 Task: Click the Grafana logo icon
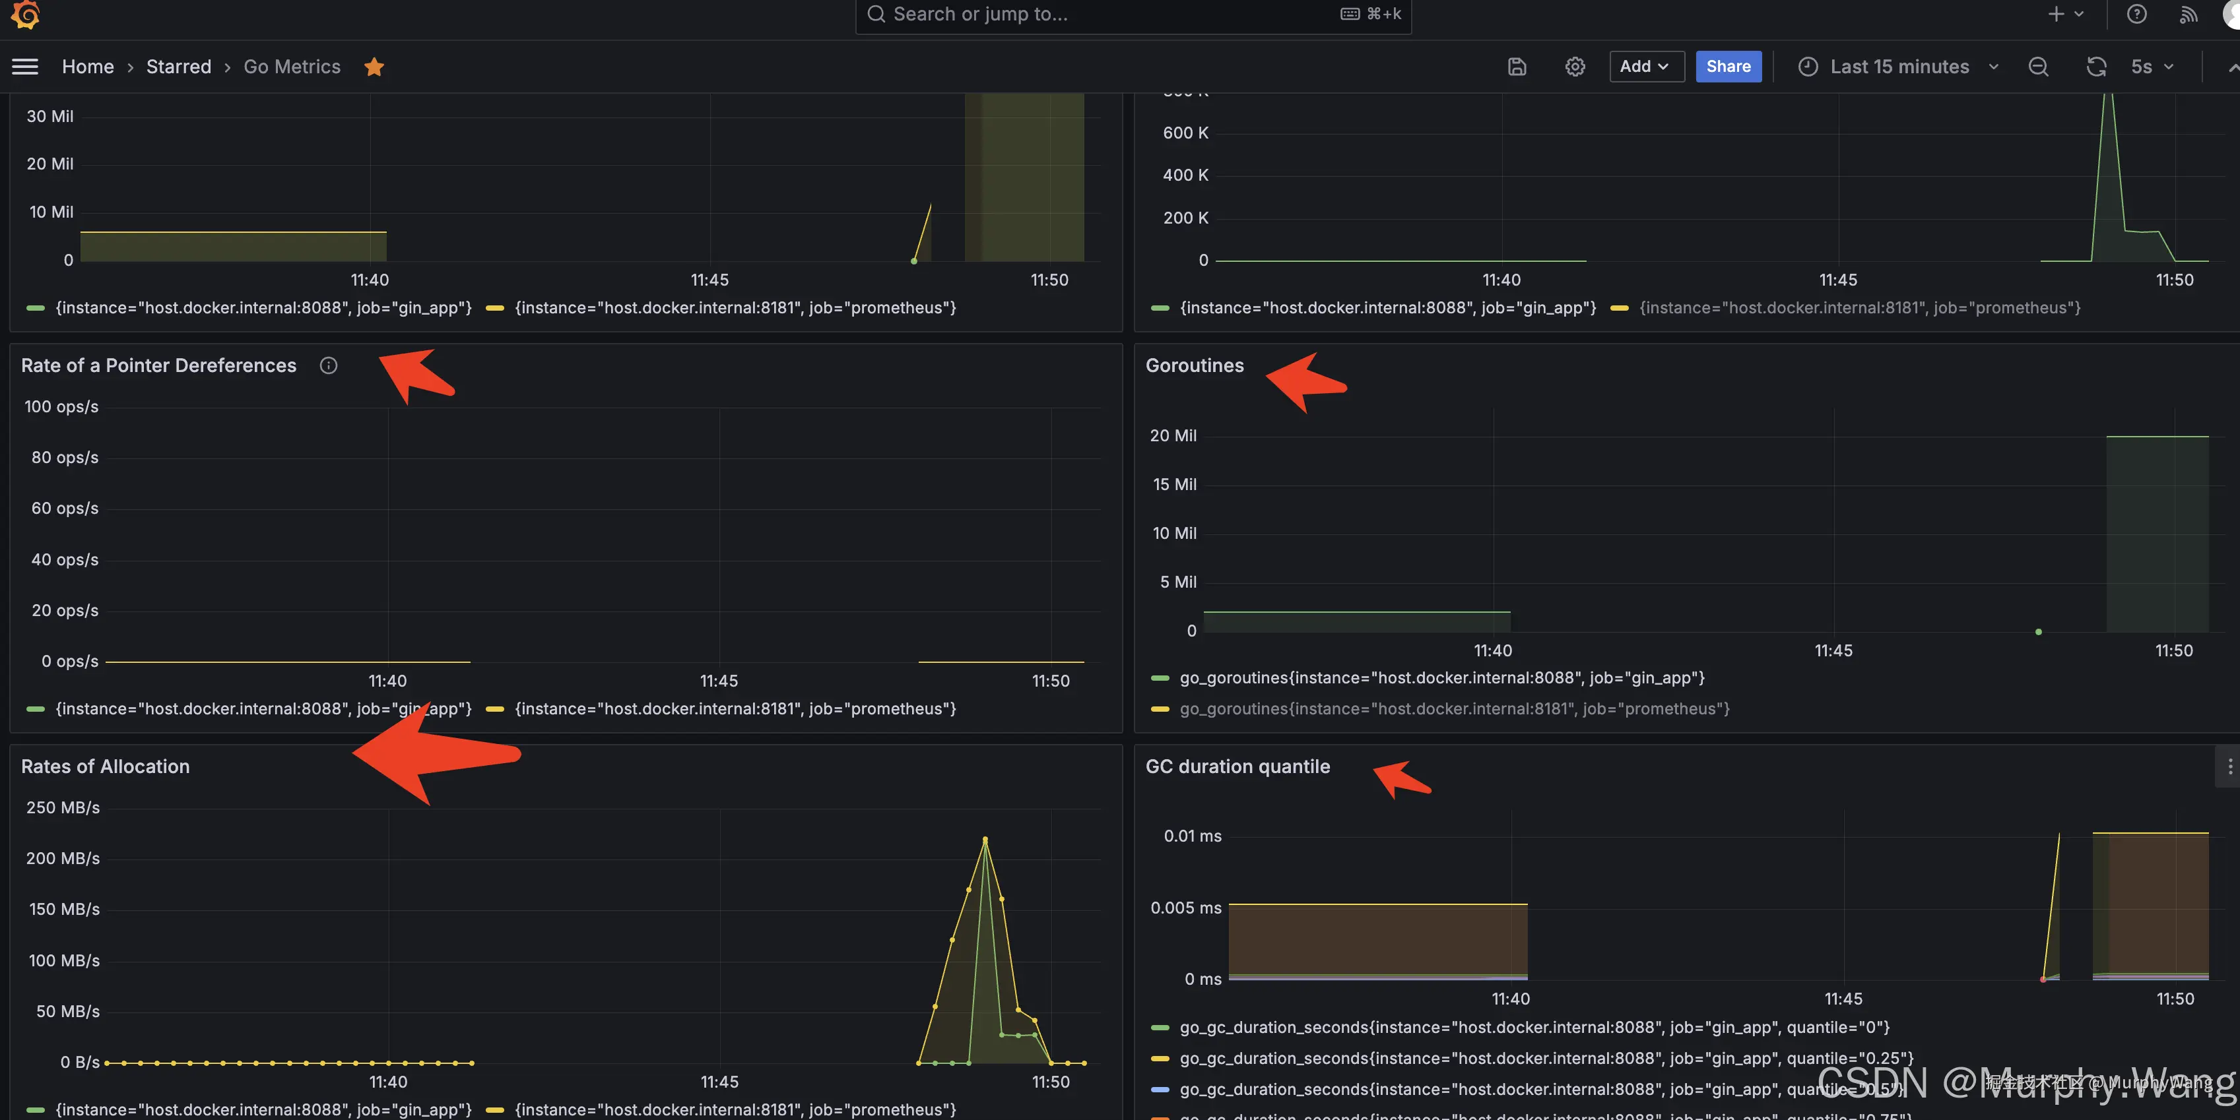(25, 14)
